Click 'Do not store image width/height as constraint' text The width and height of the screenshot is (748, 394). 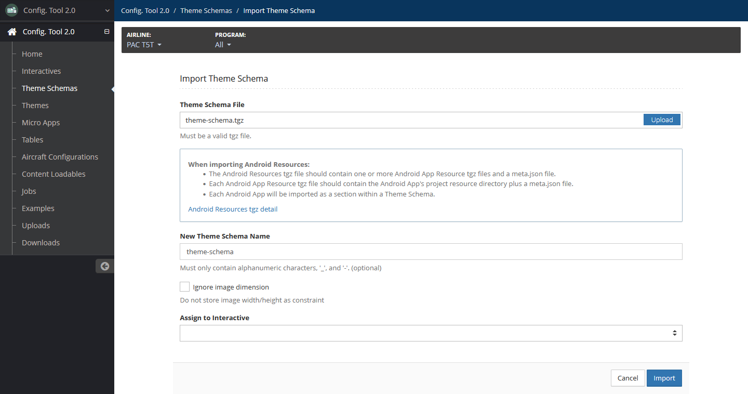[252, 300]
